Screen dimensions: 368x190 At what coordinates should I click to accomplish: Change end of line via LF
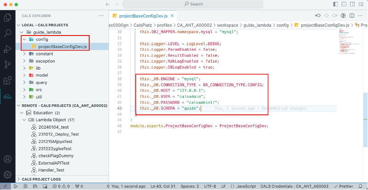pos(224,186)
